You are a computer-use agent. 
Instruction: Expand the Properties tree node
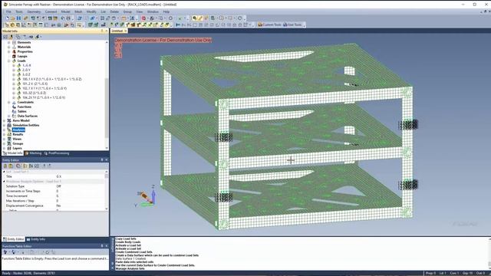9,51
